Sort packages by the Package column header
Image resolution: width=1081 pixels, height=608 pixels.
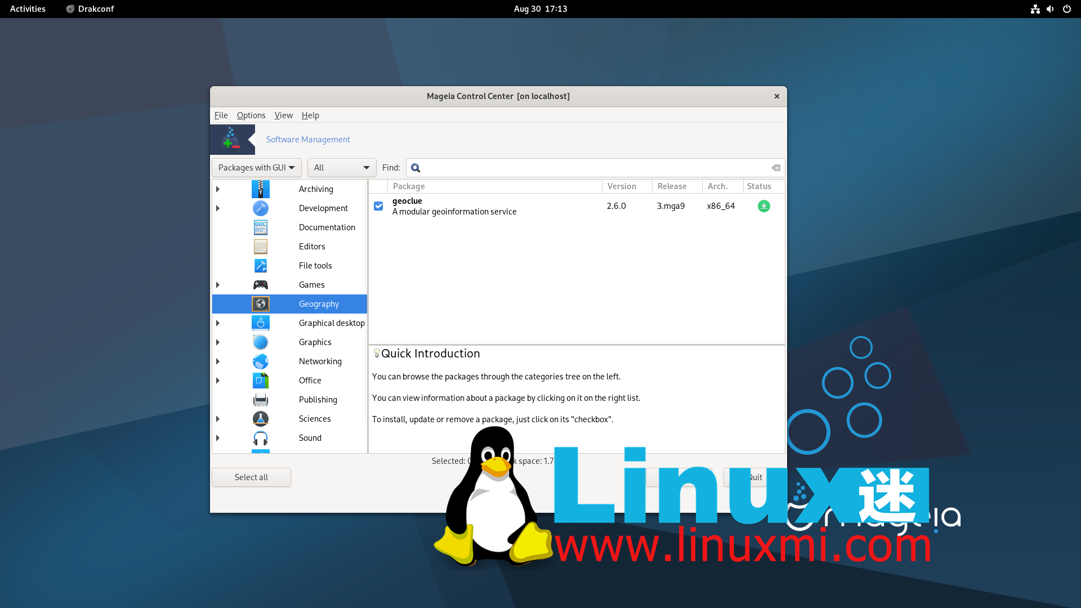click(x=495, y=186)
